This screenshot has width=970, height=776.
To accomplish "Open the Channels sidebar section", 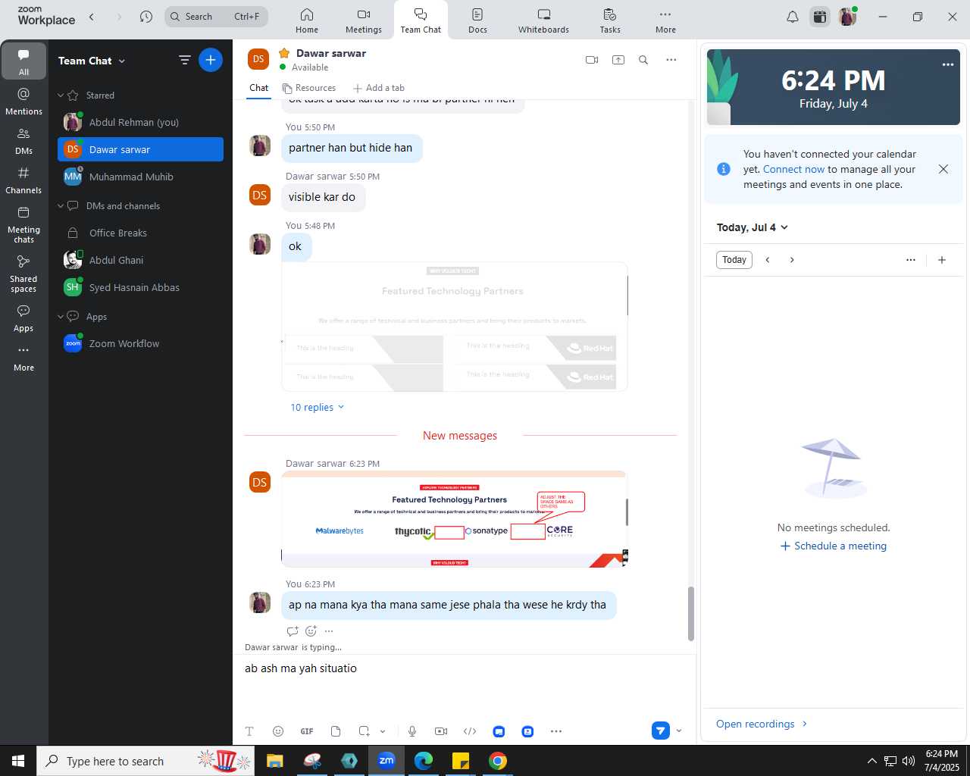I will 23,180.
